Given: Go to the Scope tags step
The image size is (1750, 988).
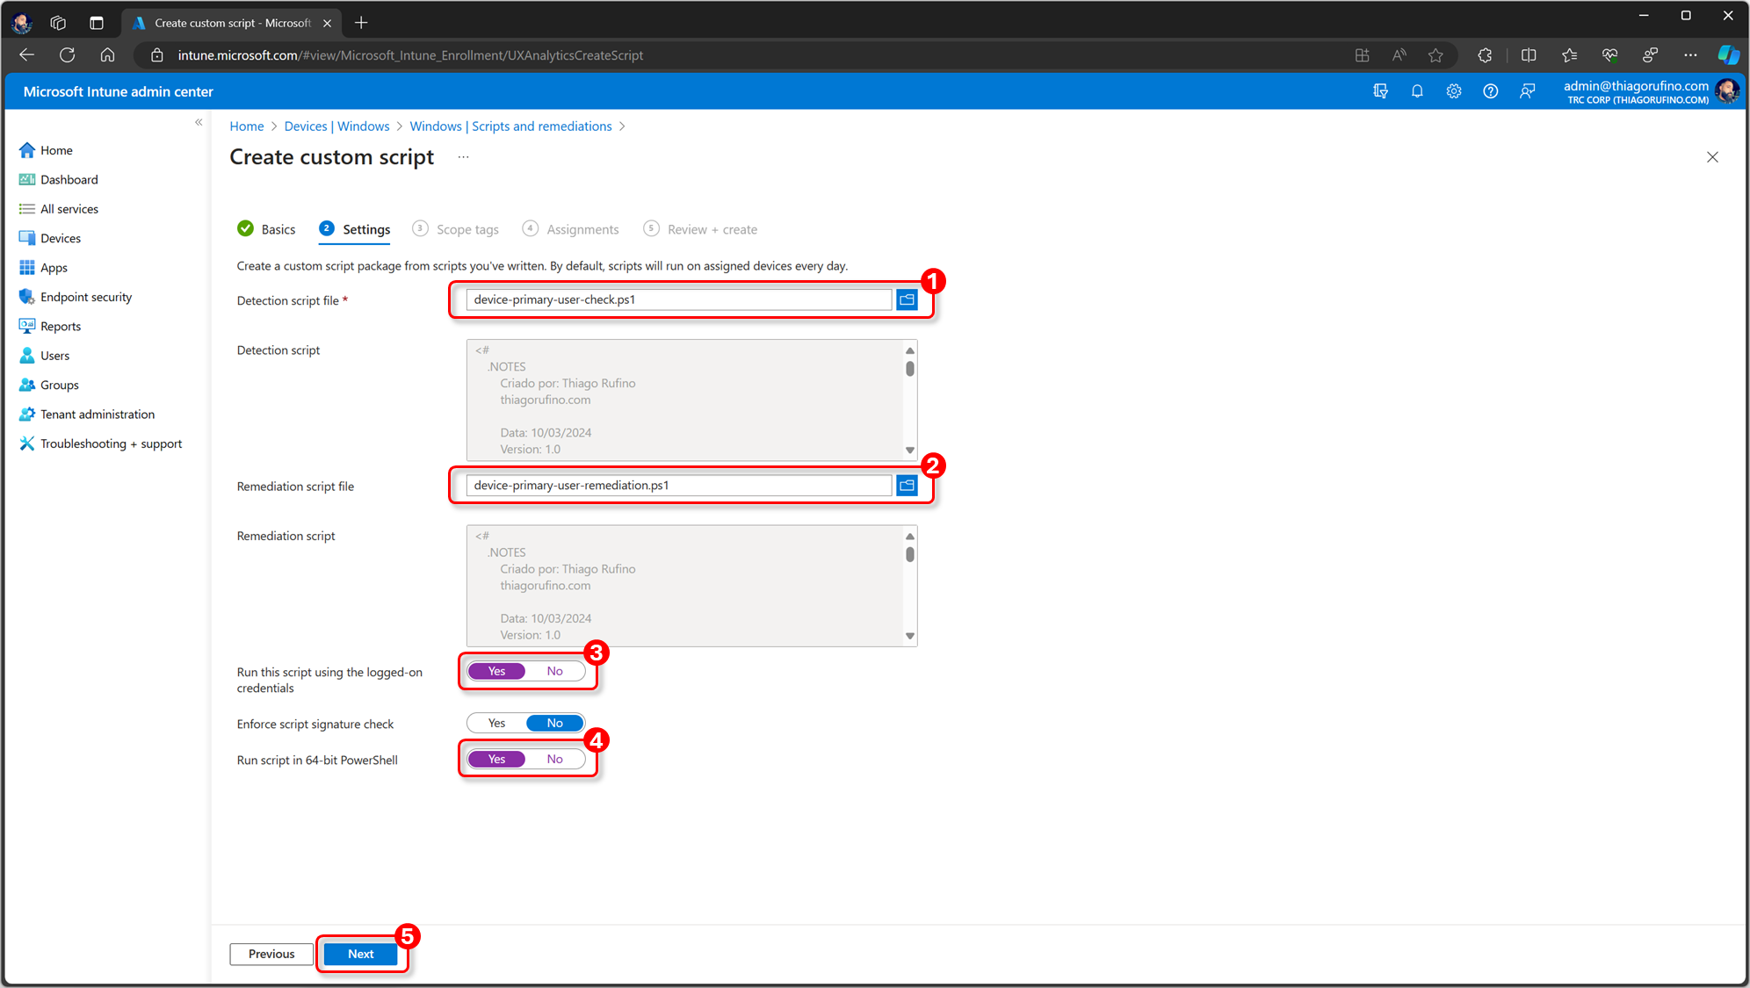Looking at the screenshot, I should coord(455,229).
